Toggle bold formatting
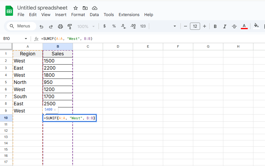Viewport: 265px width, 166px height. coord(215,26)
